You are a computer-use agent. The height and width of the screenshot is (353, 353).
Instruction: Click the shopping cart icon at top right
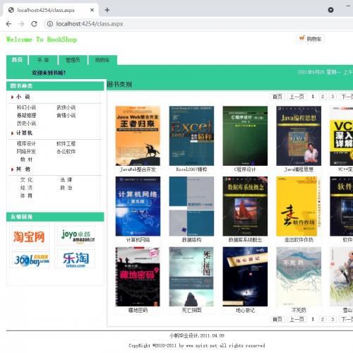302,38
